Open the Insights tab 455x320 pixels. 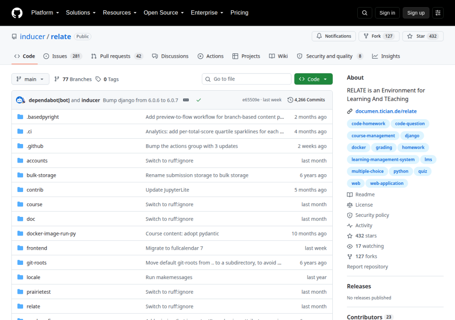point(386,56)
